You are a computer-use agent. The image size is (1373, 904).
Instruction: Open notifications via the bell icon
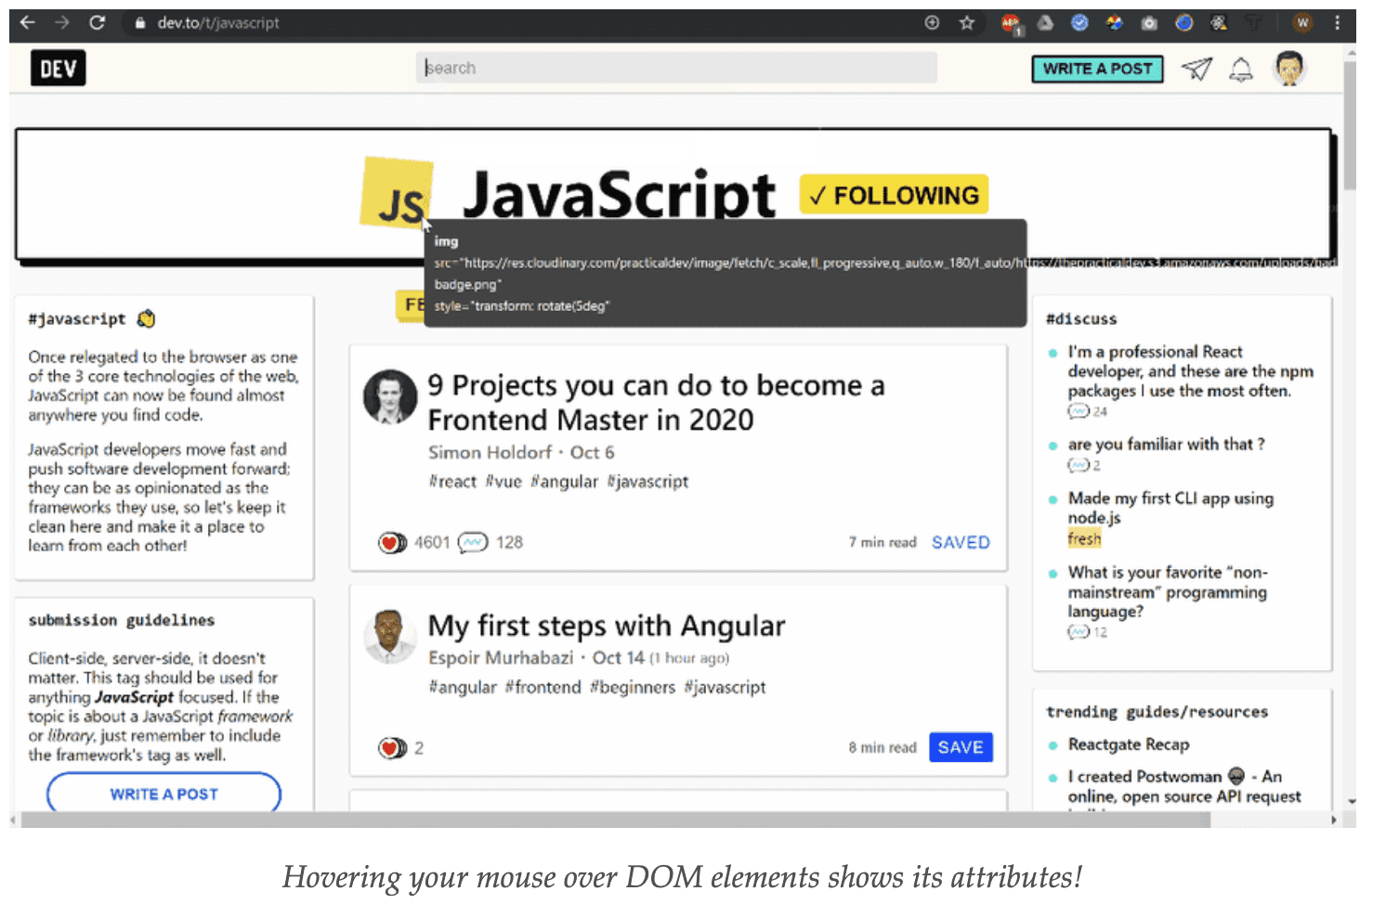tap(1240, 69)
